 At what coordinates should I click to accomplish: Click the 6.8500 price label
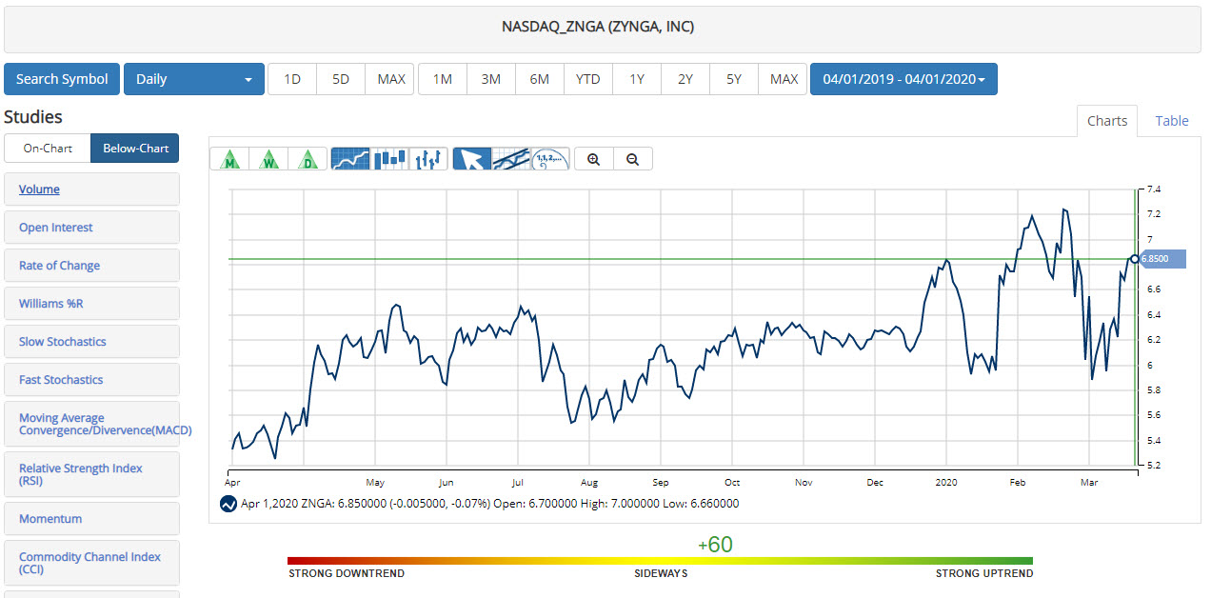coord(1163,258)
